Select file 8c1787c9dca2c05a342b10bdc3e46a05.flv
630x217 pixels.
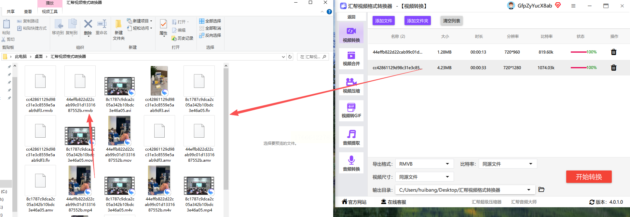(199, 89)
